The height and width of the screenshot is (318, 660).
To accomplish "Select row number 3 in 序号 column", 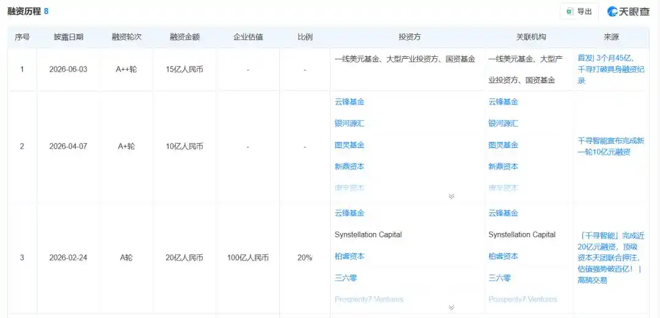I will point(22,258).
